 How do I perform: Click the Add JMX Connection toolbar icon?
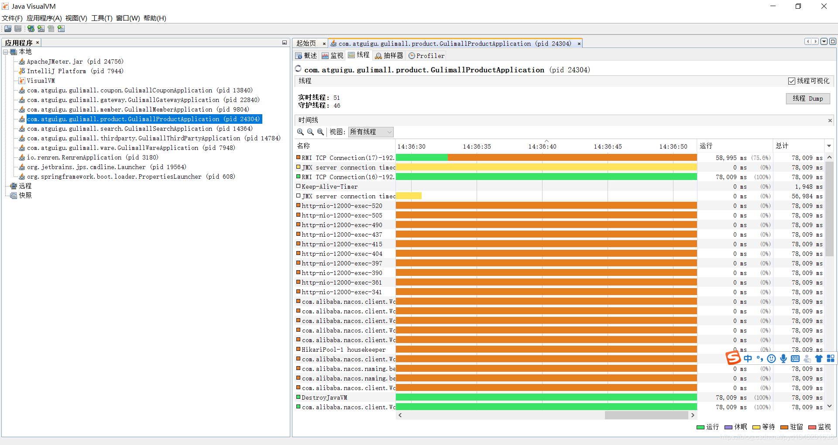pyautogui.click(x=41, y=29)
